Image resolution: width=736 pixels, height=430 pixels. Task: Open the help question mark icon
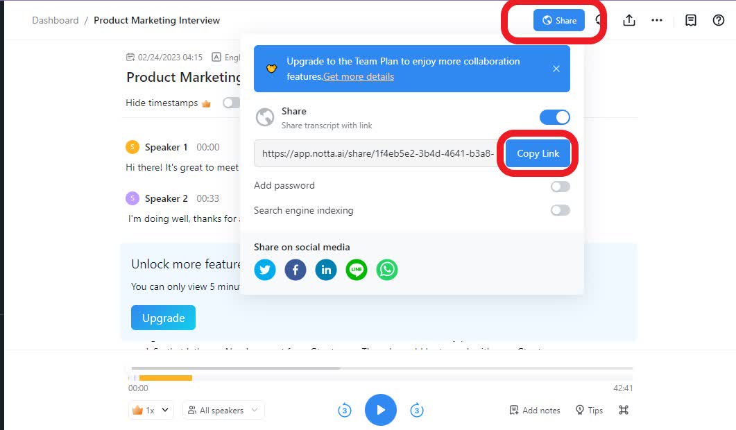[719, 20]
